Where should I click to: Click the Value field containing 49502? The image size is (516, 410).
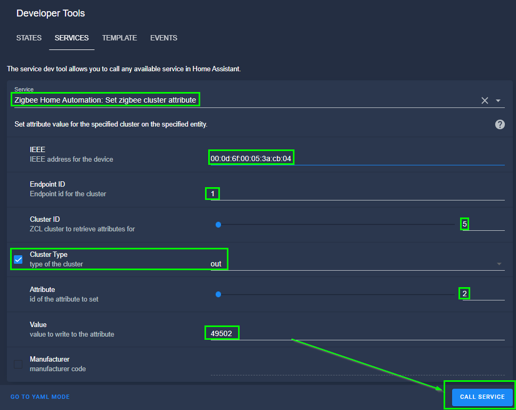357,334
